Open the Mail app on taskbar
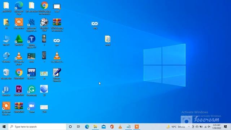231x130 pixels. (x=104, y=127)
